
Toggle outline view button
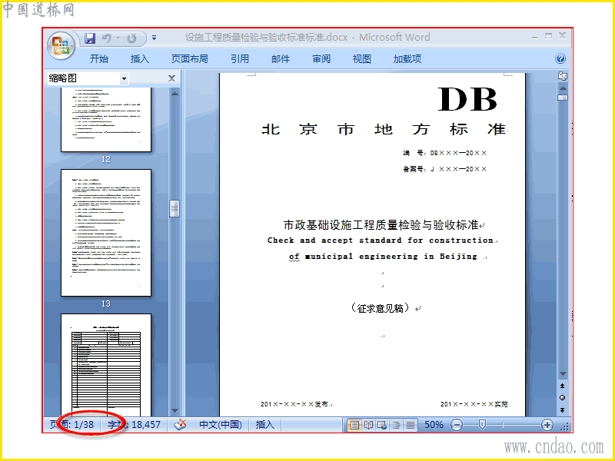tap(396, 425)
